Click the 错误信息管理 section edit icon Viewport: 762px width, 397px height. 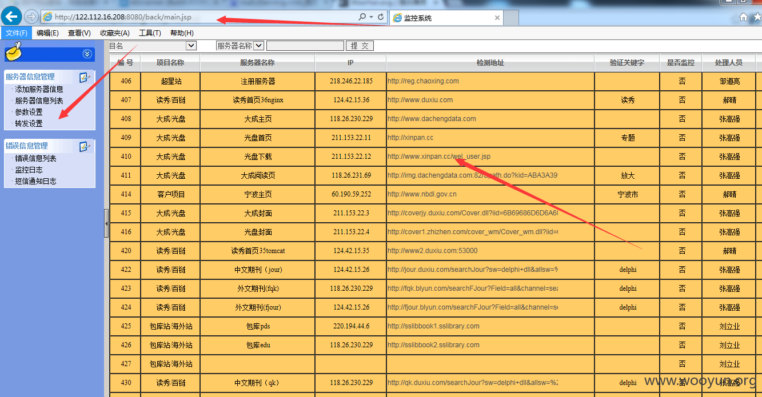pyautogui.click(x=85, y=146)
